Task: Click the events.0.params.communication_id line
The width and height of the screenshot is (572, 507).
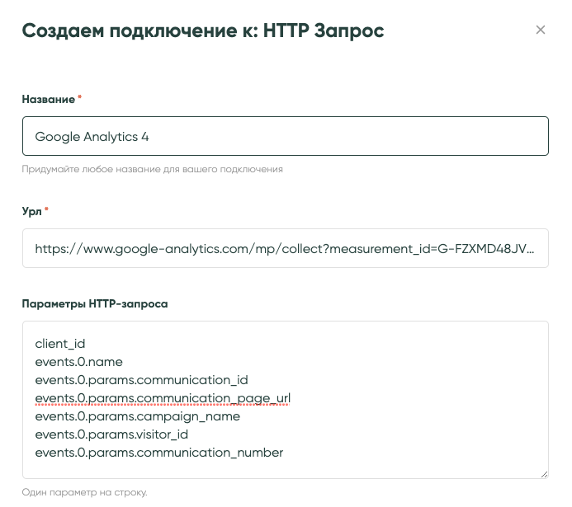Action: [x=141, y=380]
